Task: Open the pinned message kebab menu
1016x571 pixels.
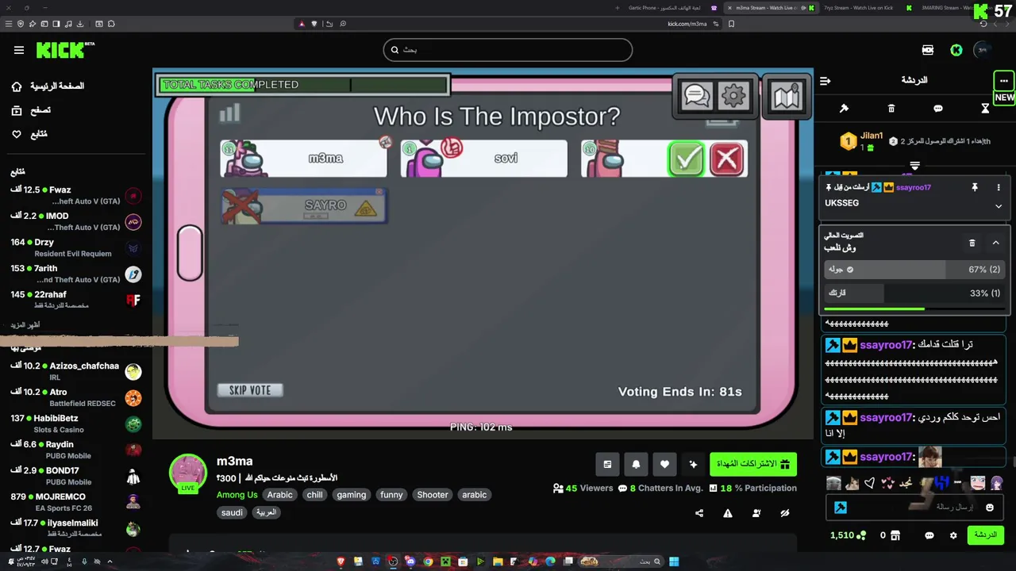Action: [x=999, y=187]
